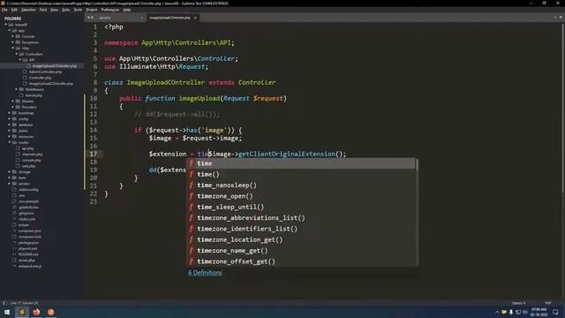Expand the Console folder
Image resolution: width=565 pixels, height=318 pixels.
click(13, 36)
